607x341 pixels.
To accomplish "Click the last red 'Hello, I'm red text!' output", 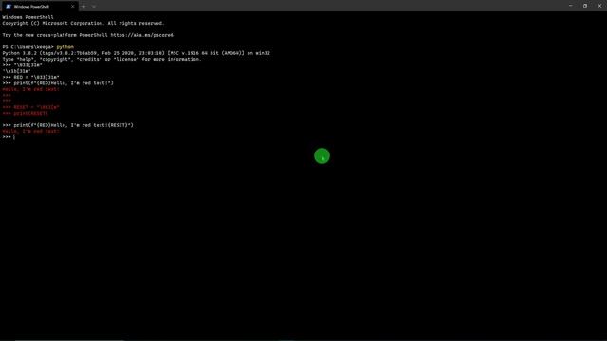I will [31, 131].
